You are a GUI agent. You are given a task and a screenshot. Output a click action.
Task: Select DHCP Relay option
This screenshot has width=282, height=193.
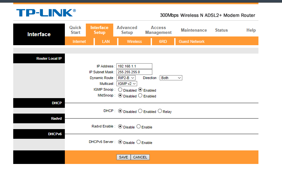[x=160, y=111]
